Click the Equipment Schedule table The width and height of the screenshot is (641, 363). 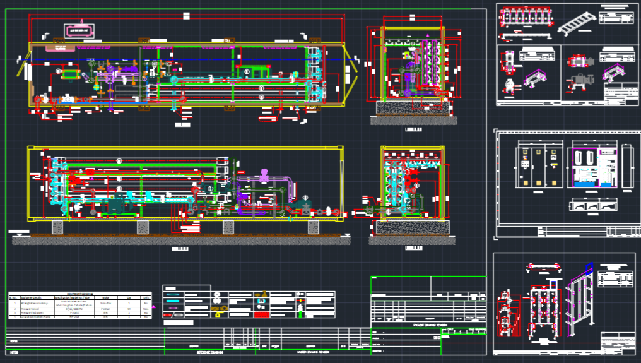(x=79, y=305)
